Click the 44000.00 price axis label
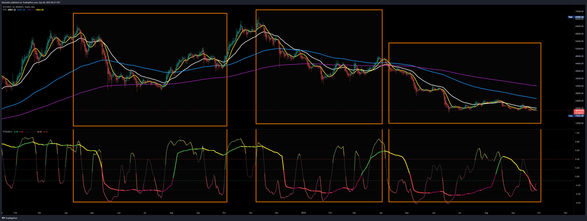 579,63
